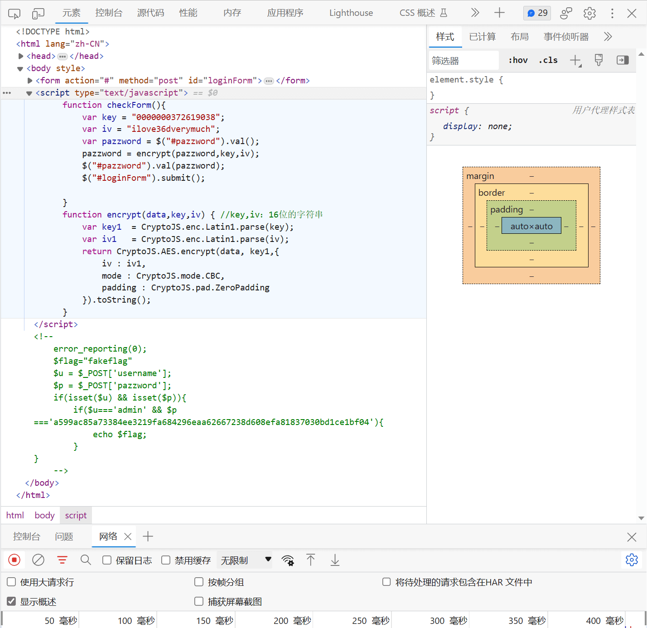Open the Lighthouse tab
Image resolution: width=647 pixels, height=628 pixels.
click(x=351, y=13)
